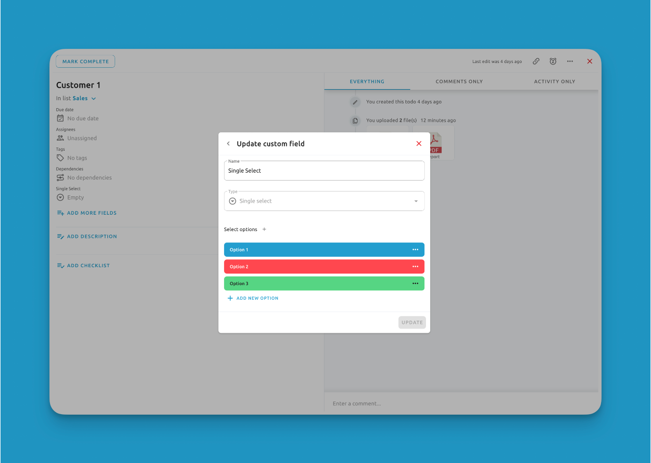651x463 pixels.
Task: Open the three-dot menu for Option 1
Action: [415, 250]
